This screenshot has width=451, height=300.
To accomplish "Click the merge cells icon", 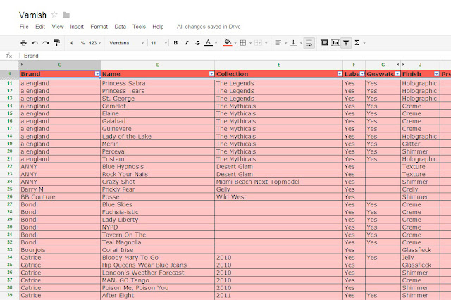I will click(259, 43).
